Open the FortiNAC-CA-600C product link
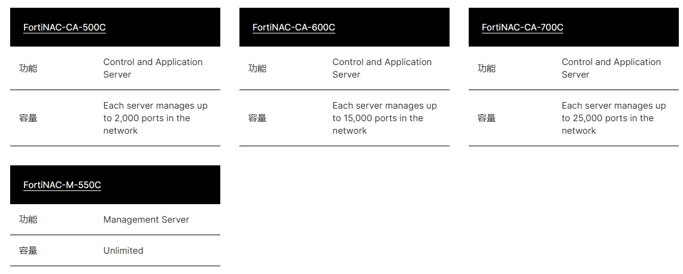 (293, 27)
